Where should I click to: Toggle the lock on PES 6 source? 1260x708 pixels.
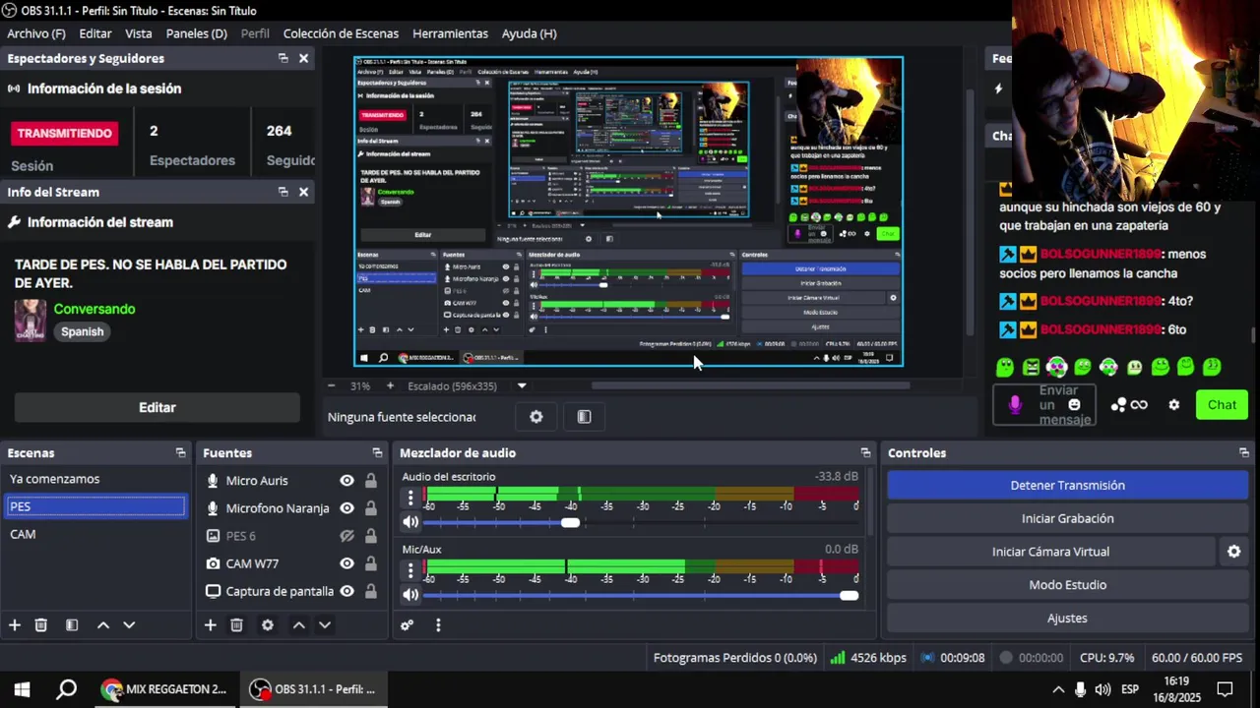click(x=371, y=536)
